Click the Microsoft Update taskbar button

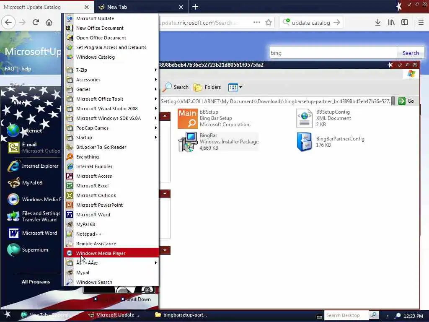point(114,315)
